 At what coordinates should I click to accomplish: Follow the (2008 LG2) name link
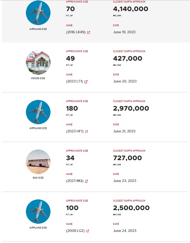click(75, 231)
